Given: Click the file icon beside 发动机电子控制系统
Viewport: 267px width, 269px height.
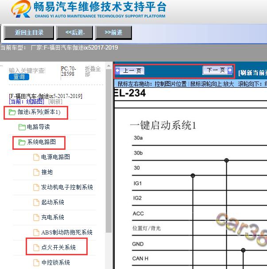Looking at the screenshot, I should pos(36,187).
